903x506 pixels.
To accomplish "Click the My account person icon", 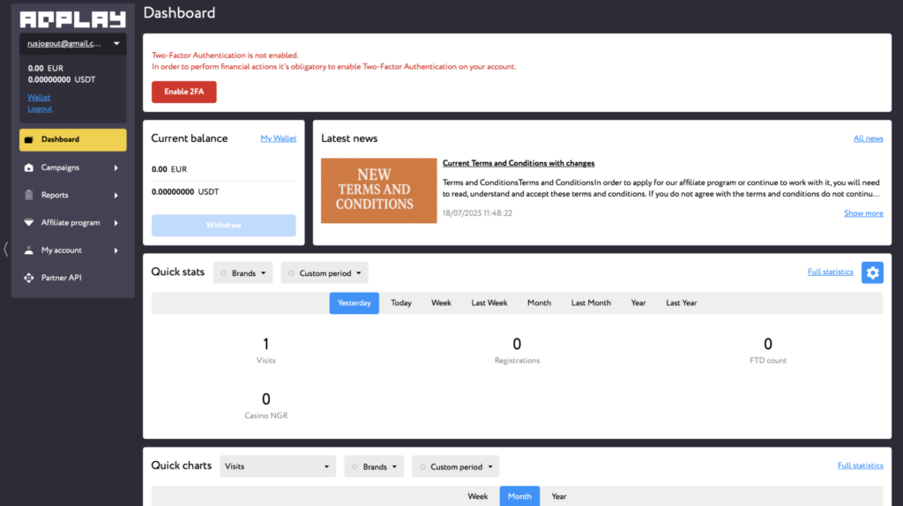I will pyautogui.click(x=29, y=250).
